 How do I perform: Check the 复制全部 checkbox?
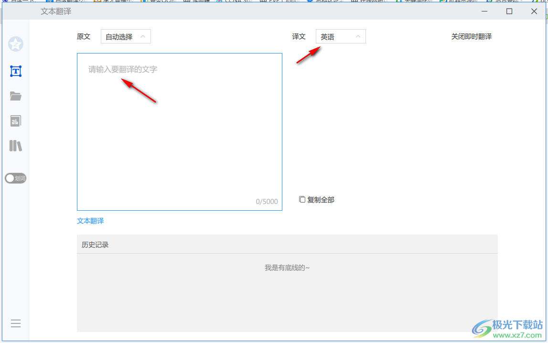point(302,199)
